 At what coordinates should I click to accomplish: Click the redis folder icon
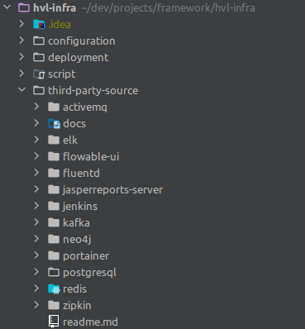[54, 289]
